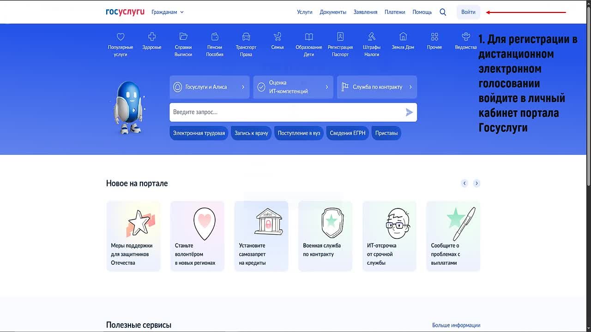The height and width of the screenshot is (332, 591).
Task: Select the Запись к врачу chip
Action: pyautogui.click(x=251, y=133)
